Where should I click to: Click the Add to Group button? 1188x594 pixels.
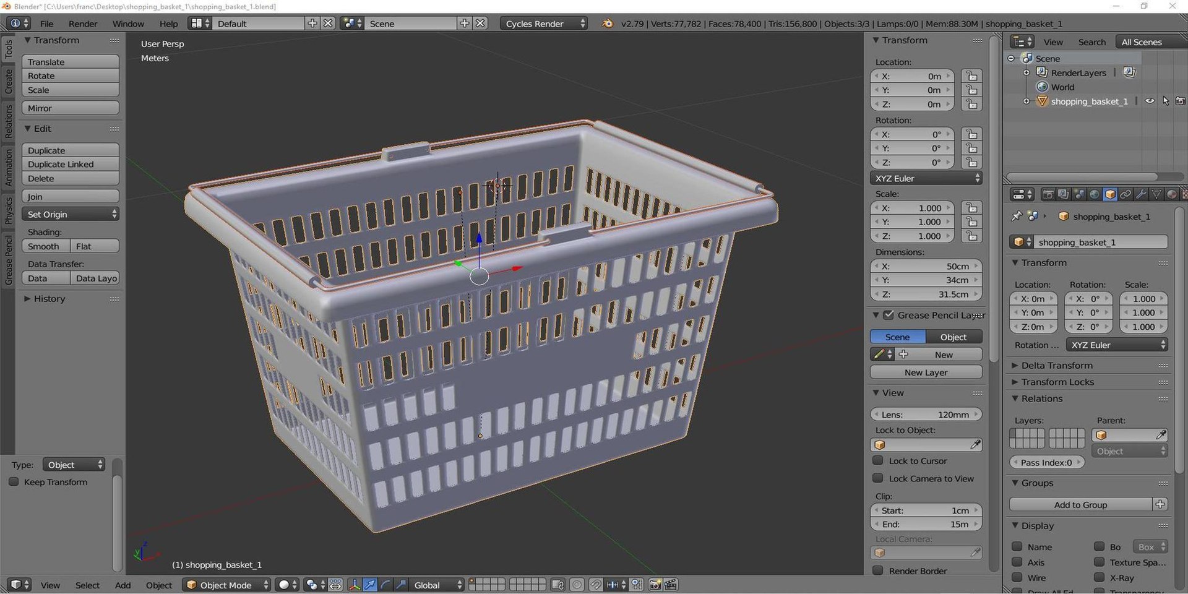click(1081, 504)
